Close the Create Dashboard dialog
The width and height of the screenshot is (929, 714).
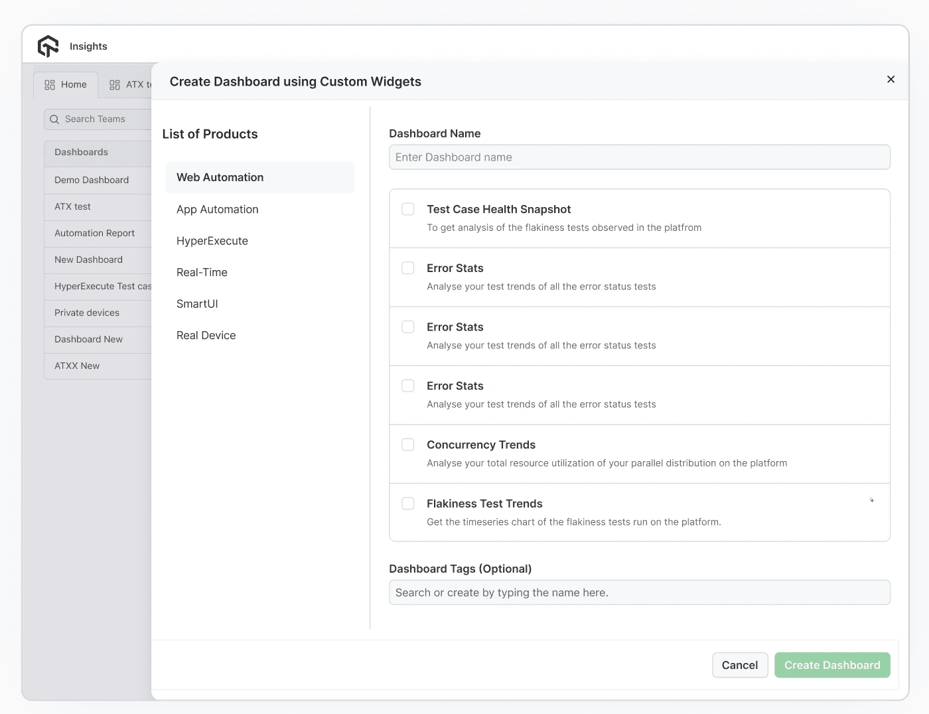pyautogui.click(x=891, y=80)
